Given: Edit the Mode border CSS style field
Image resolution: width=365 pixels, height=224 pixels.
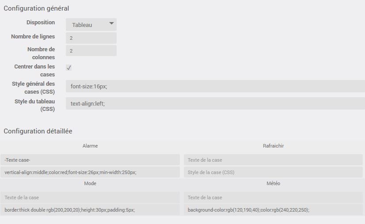Looking at the screenshot, I should 90,210.
